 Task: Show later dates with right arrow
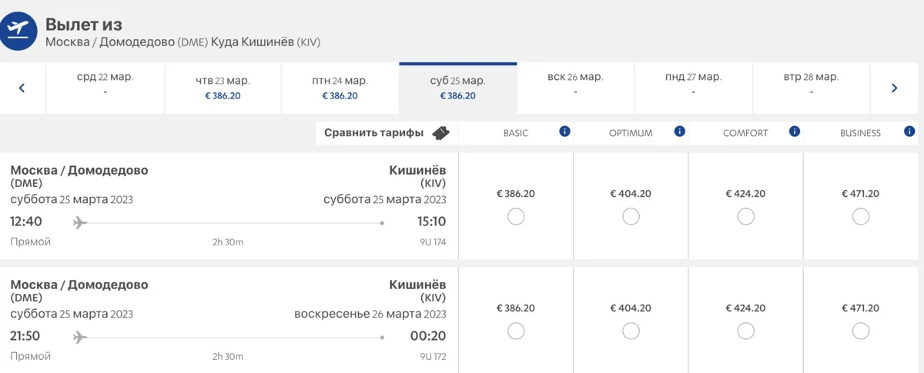coord(894,88)
